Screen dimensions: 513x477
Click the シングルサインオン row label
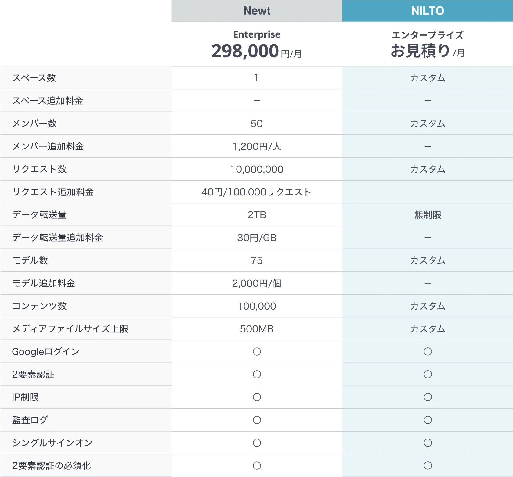[x=52, y=443]
